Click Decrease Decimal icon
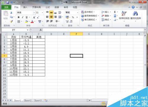The image size is (148, 107). (71, 21)
